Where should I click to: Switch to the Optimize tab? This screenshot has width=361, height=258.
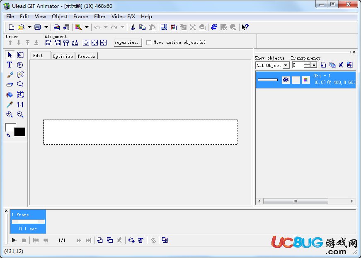pos(63,56)
